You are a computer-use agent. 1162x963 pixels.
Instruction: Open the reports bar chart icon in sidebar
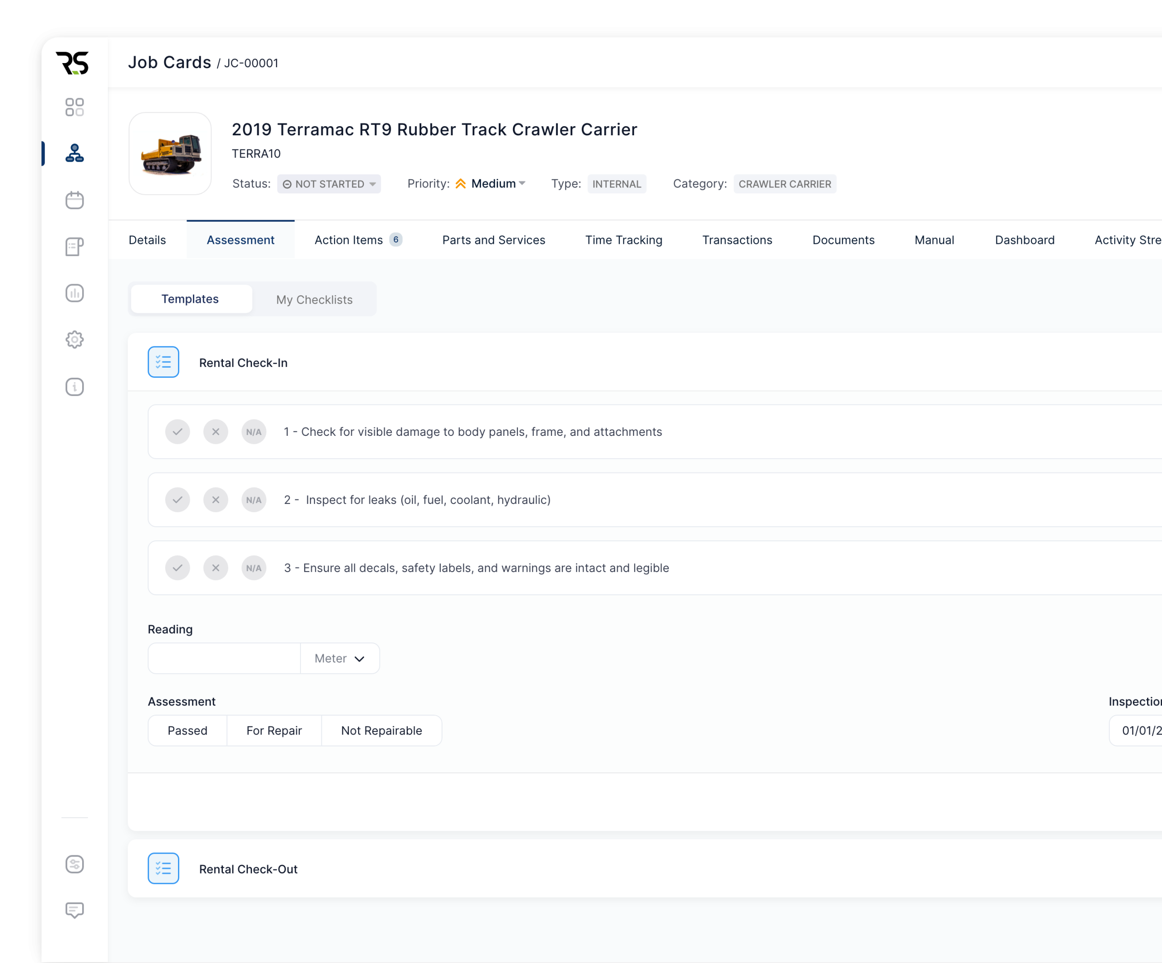pos(75,293)
